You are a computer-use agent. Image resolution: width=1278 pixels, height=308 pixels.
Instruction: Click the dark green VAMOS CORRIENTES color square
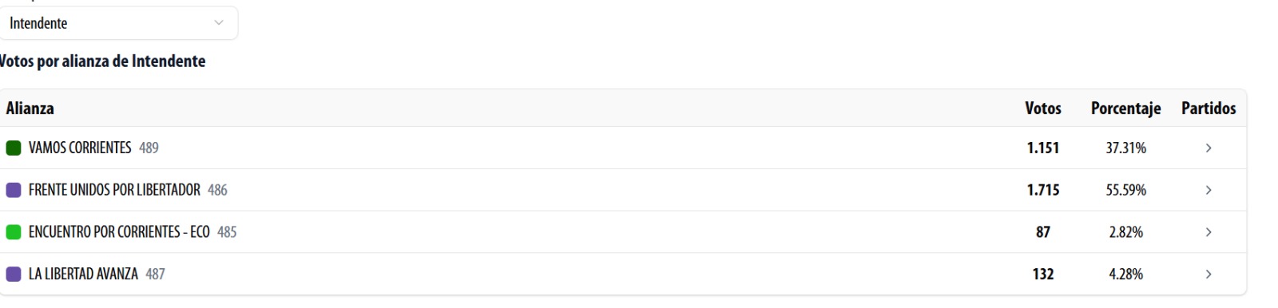pyautogui.click(x=14, y=148)
